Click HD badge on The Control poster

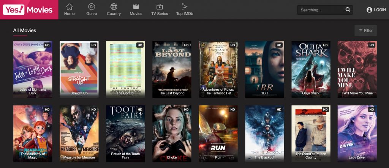coord(140,45)
